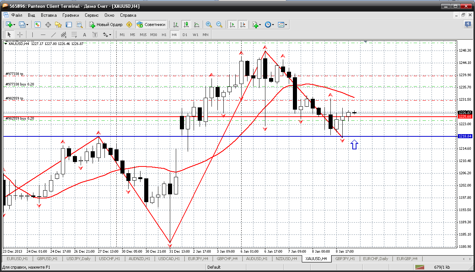Viewport: 475px width, 272px height.
Task: Click the New Order button
Action: coord(106,25)
